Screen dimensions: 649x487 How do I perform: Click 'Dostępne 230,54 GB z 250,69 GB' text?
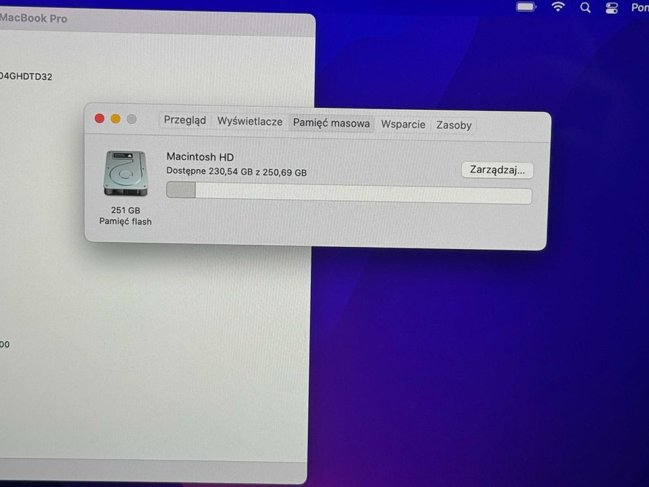(237, 171)
